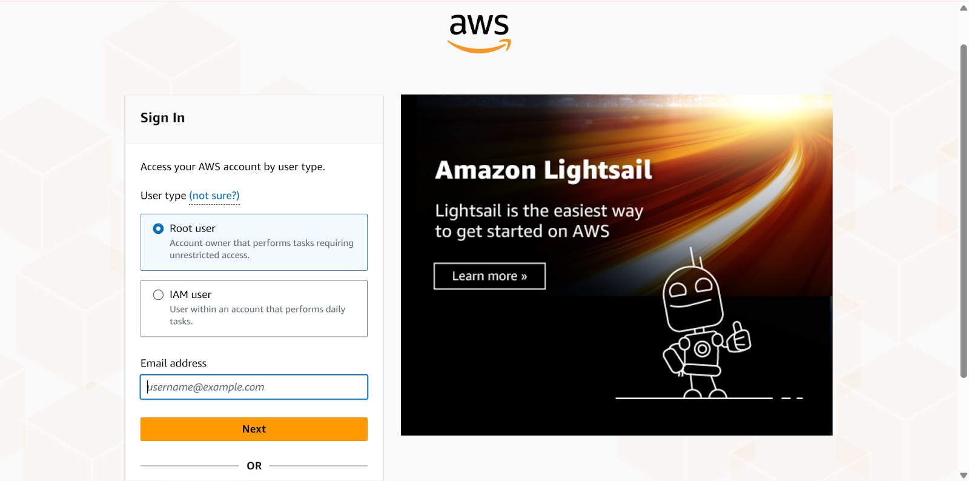This screenshot has width=969, height=481.
Task: Click the OR divider below the Next button
Action: [254, 465]
